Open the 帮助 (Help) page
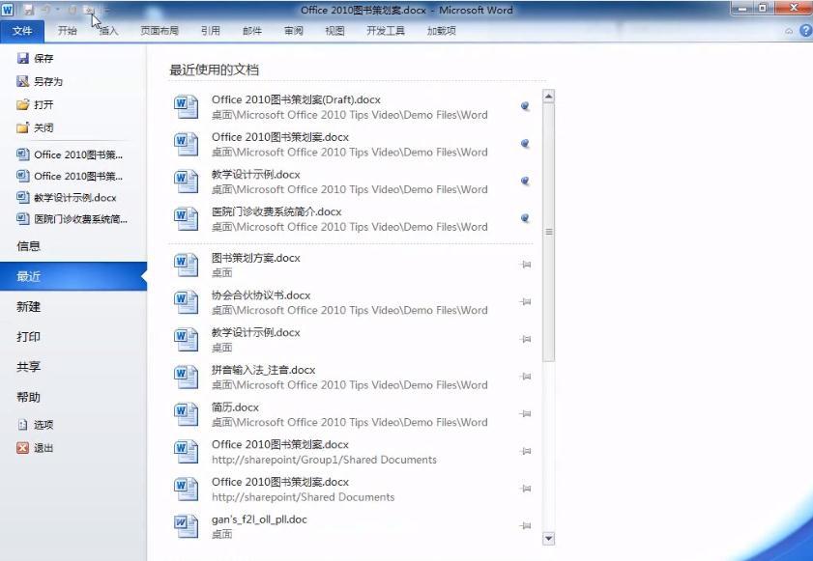The image size is (813, 561). click(x=73, y=397)
